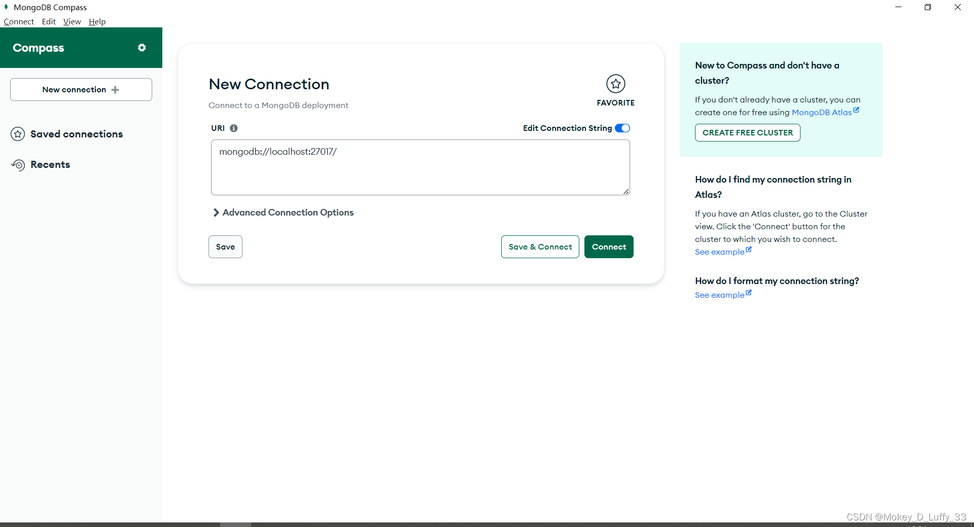Image resolution: width=974 pixels, height=527 pixels.
Task: Click the URI textarea resize handle
Action: [x=627, y=192]
